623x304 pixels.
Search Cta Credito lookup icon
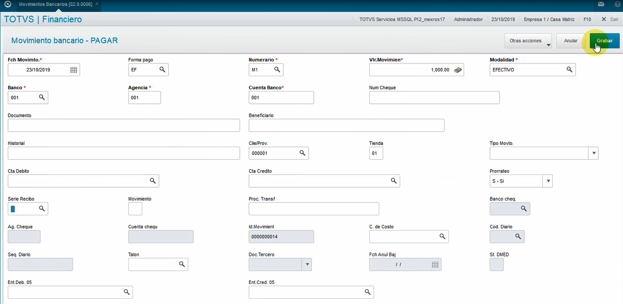click(x=394, y=181)
